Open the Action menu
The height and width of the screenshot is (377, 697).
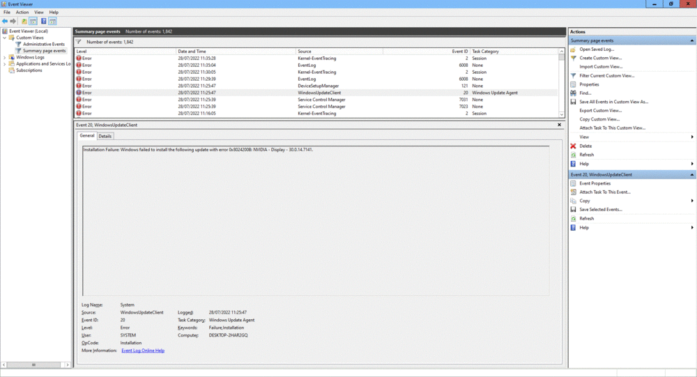[22, 13]
